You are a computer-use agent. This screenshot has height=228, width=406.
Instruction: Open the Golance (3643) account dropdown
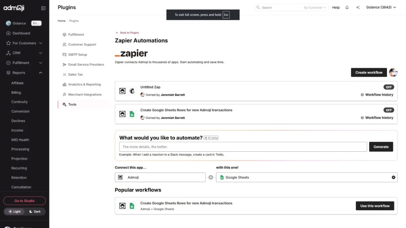381,7
